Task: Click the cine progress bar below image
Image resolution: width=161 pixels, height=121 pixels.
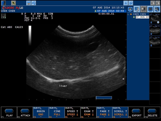Action: click(x=103, y=97)
